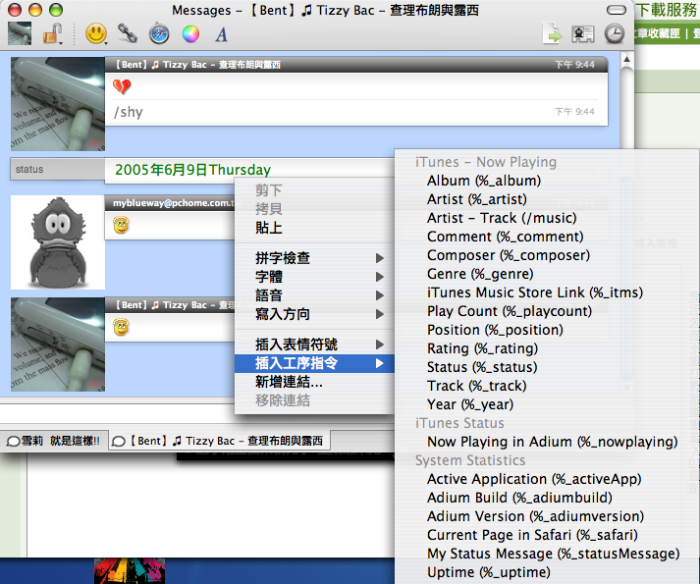Click the clock history log icon
Screen dimensions: 700x584
(x=615, y=34)
